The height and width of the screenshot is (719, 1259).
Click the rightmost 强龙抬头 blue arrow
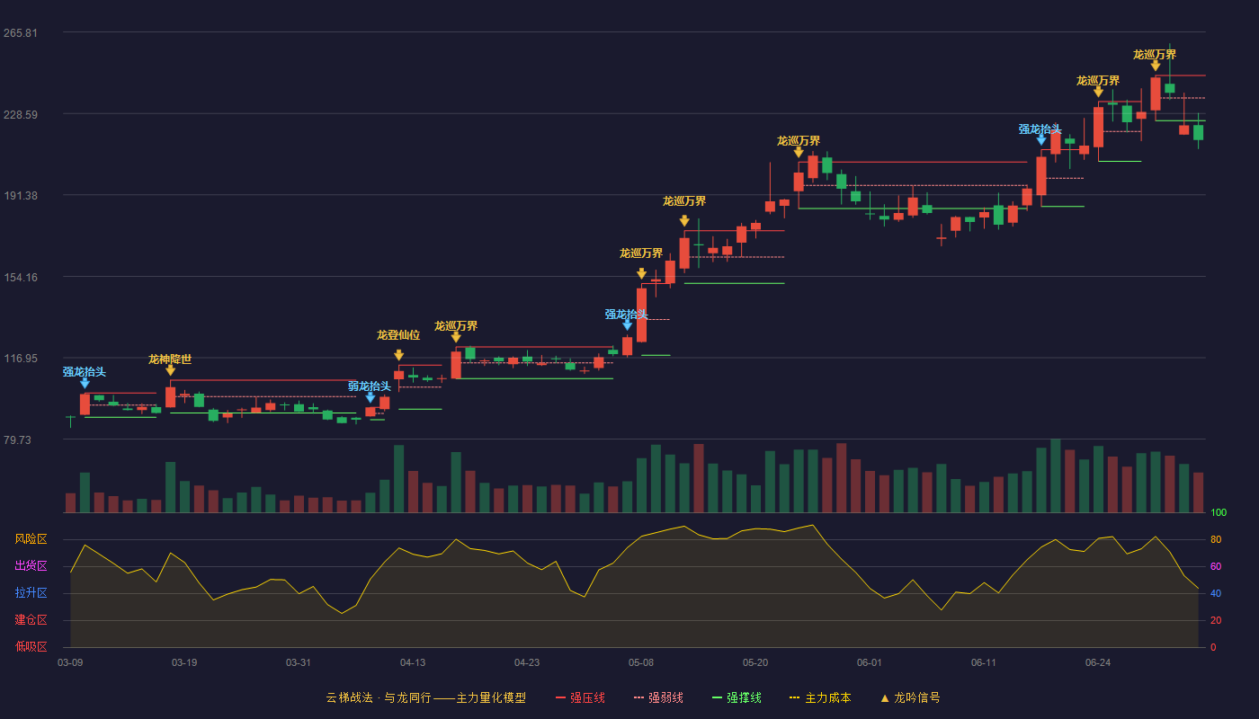(x=1041, y=139)
